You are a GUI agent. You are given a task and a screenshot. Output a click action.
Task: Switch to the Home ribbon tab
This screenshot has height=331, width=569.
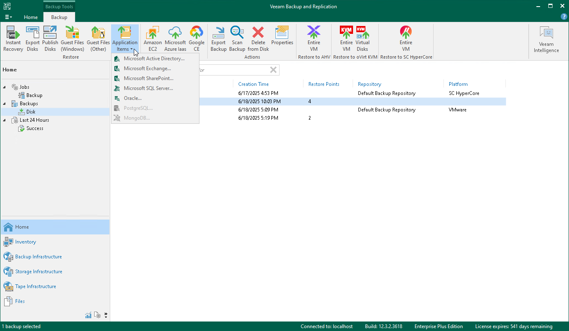[31, 17]
